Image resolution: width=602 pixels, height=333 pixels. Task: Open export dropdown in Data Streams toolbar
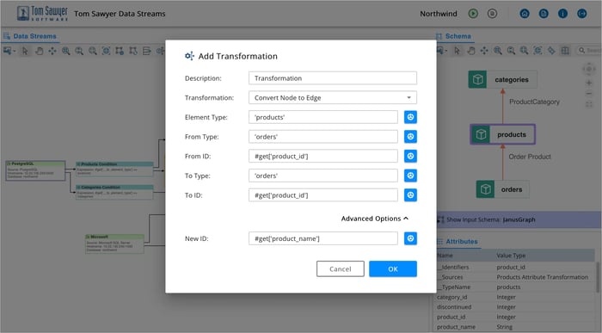pos(9,51)
